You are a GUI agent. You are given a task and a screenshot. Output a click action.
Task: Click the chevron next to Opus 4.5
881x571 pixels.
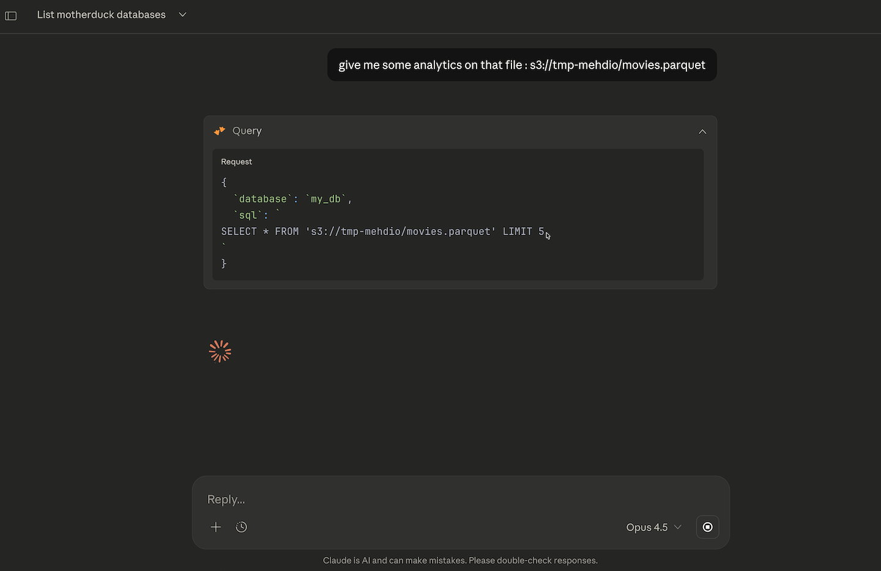(678, 527)
